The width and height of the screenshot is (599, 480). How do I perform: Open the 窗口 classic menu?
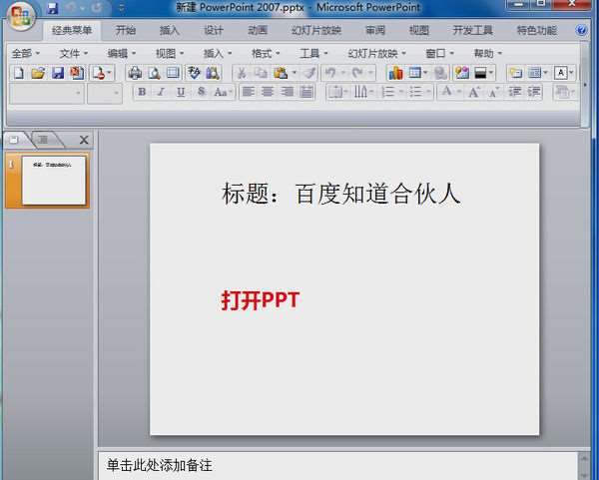439,54
